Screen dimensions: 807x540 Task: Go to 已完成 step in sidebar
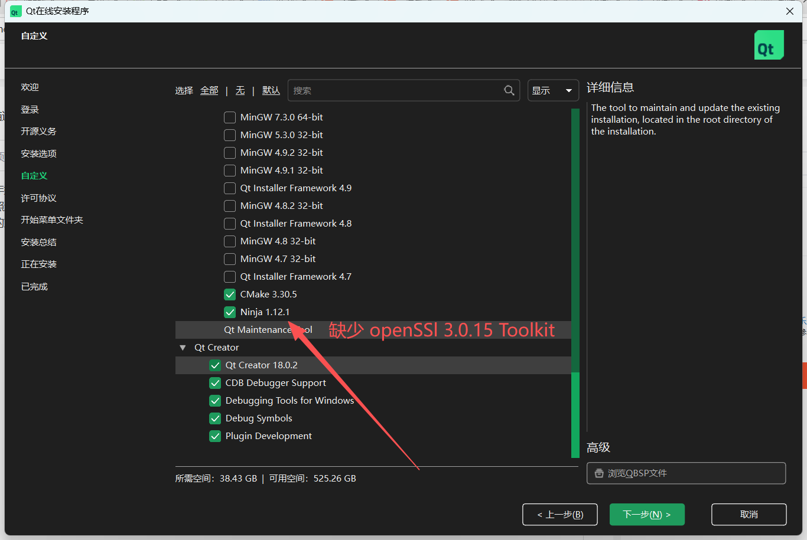[34, 287]
